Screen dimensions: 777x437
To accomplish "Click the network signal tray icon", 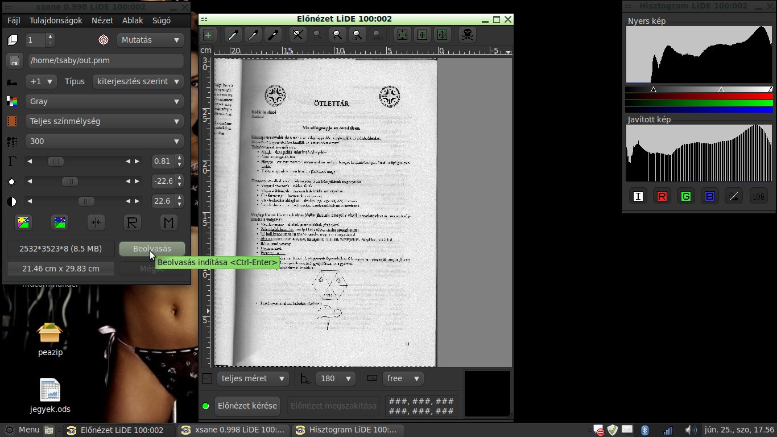I will [668, 430].
